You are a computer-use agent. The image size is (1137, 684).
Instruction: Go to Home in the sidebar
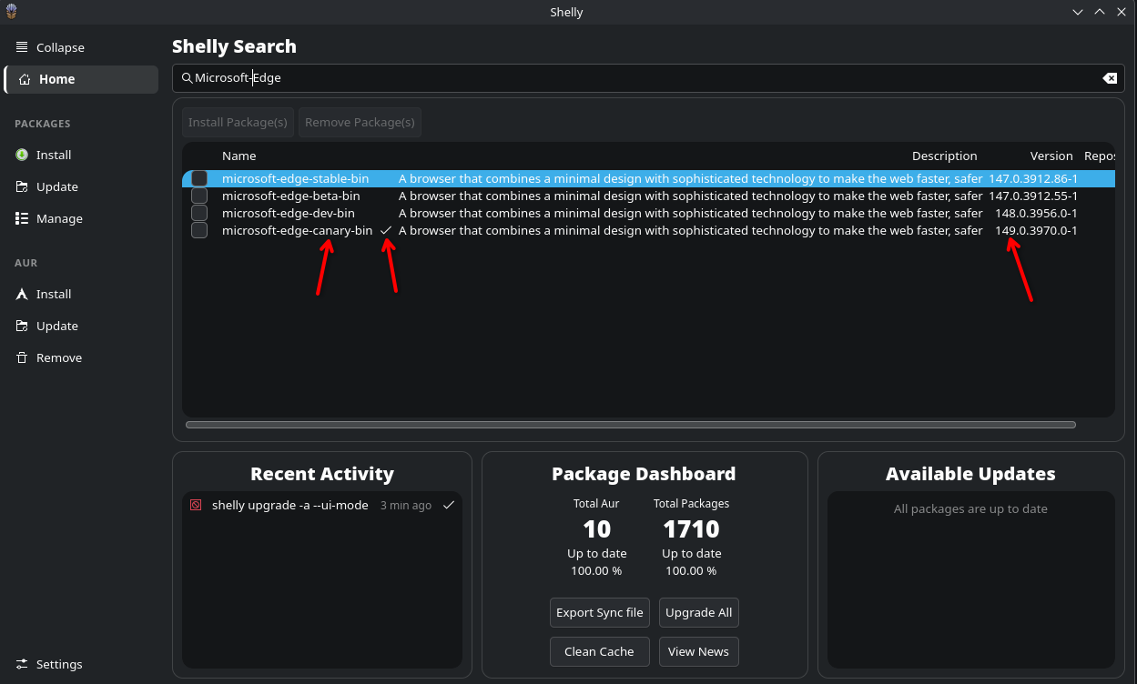pyautogui.click(x=81, y=79)
